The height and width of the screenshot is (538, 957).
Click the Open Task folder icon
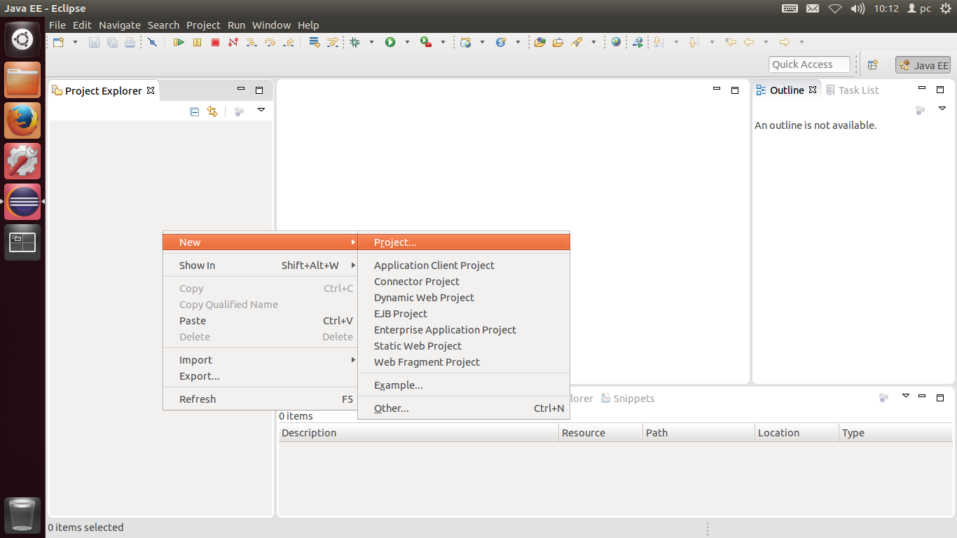tap(558, 42)
